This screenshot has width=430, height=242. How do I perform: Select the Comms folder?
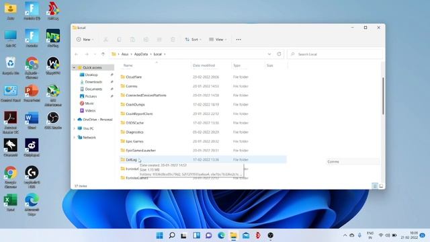[203, 86]
